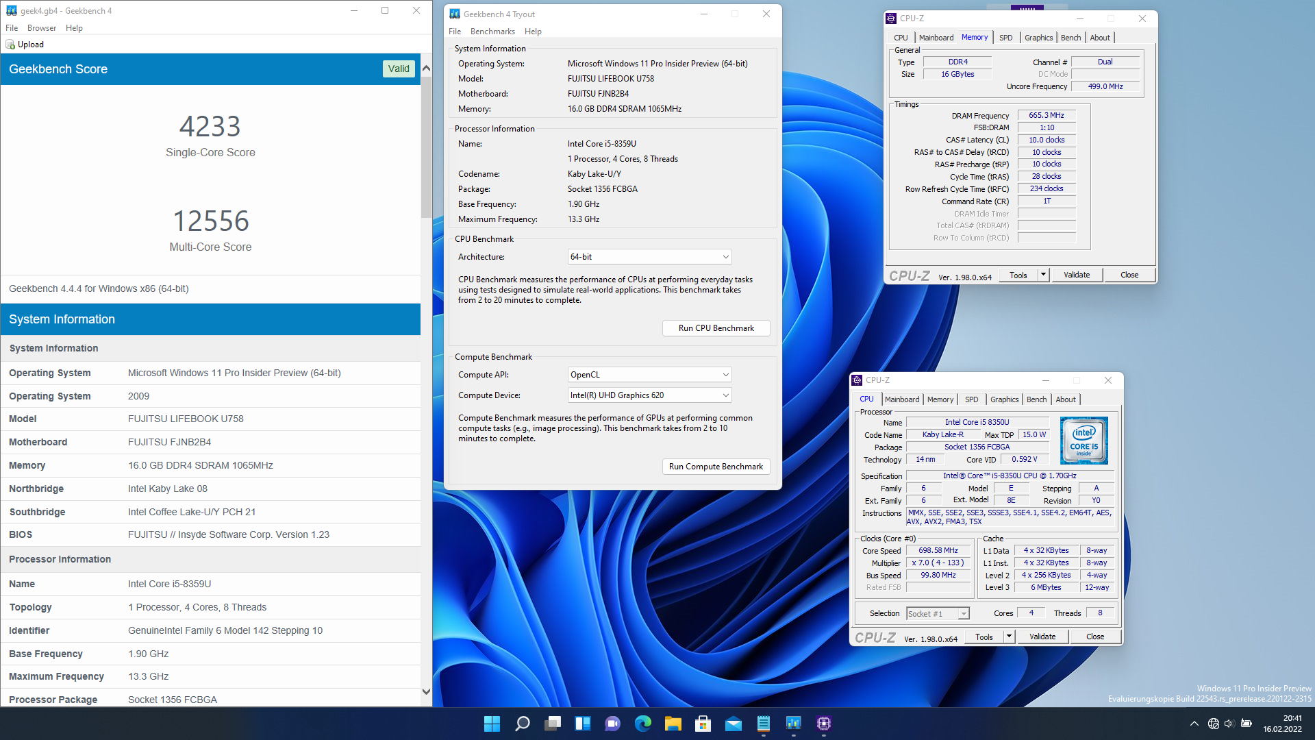Open Tools dropdown arrow in upper CPU-Z
Viewport: 1315px width, 740px height.
pos(1043,275)
